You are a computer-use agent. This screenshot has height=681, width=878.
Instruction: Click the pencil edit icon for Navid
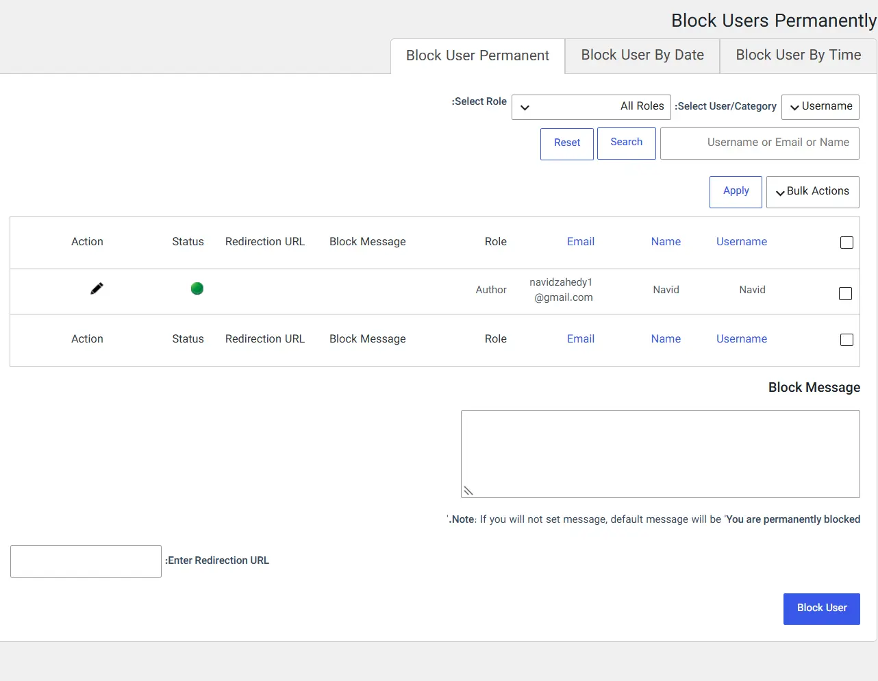tap(97, 289)
